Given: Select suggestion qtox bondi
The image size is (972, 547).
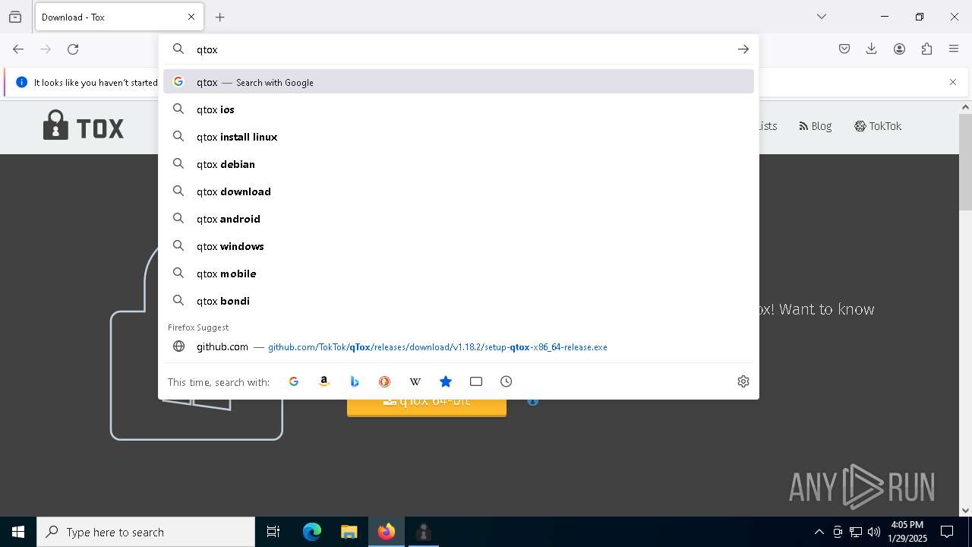Looking at the screenshot, I should click(459, 301).
